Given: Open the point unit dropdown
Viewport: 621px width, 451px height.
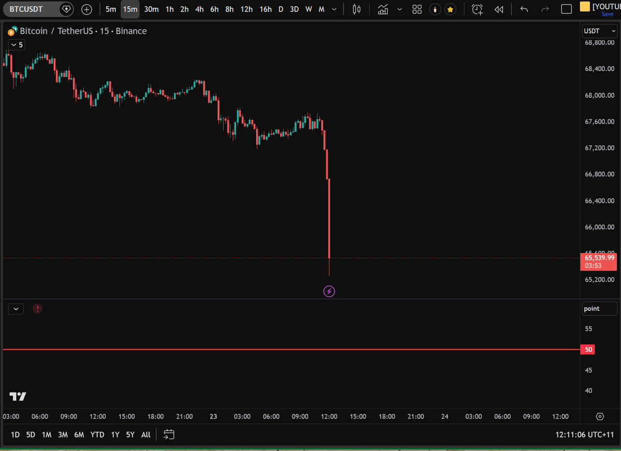Looking at the screenshot, I should click(x=600, y=309).
